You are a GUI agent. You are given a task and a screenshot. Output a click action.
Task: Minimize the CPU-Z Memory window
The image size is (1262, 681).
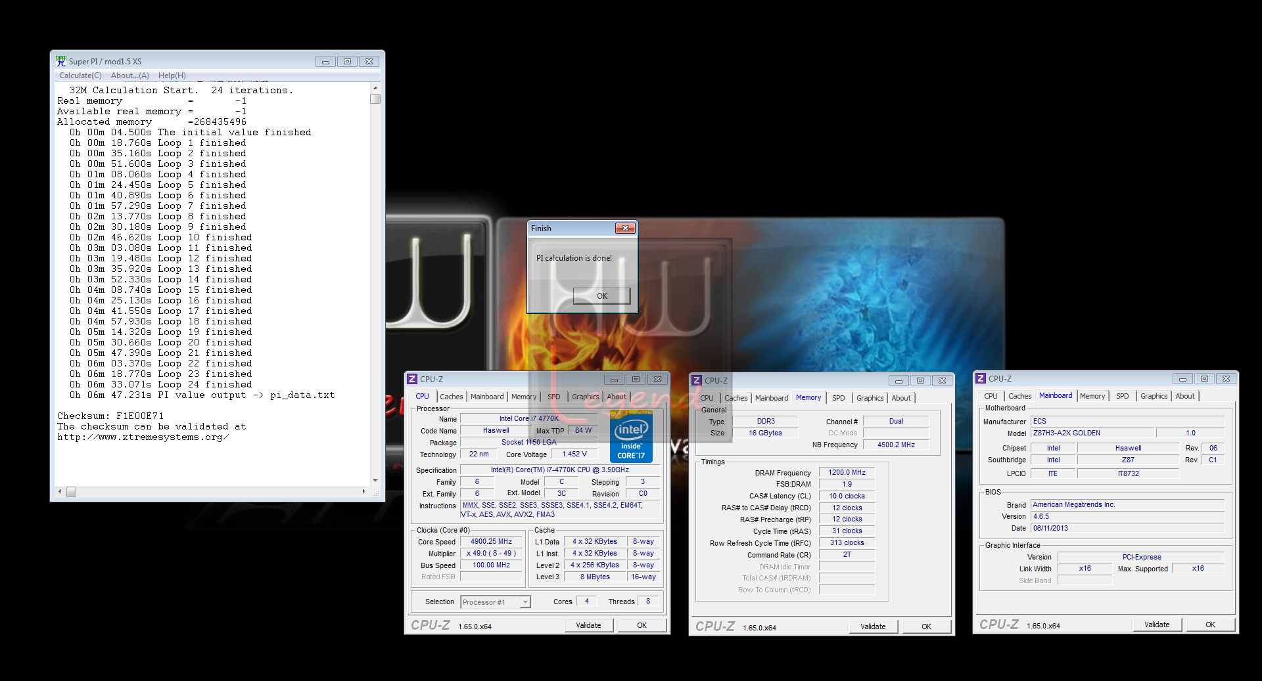tap(899, 381)
